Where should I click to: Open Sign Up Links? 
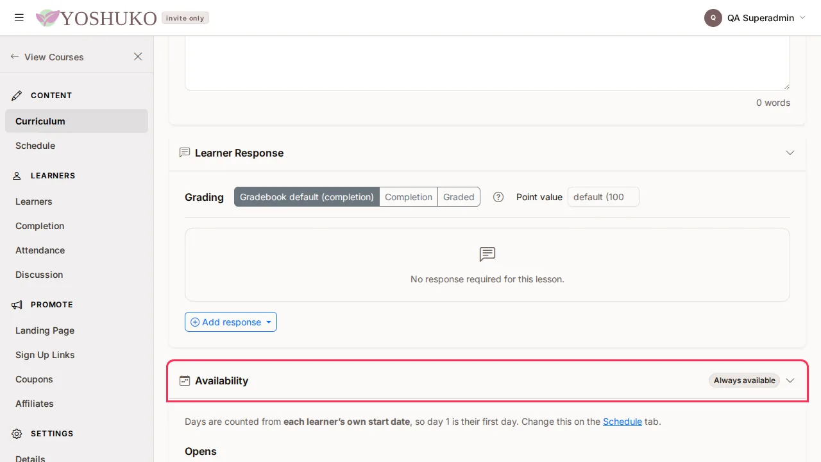click(76, 355)
